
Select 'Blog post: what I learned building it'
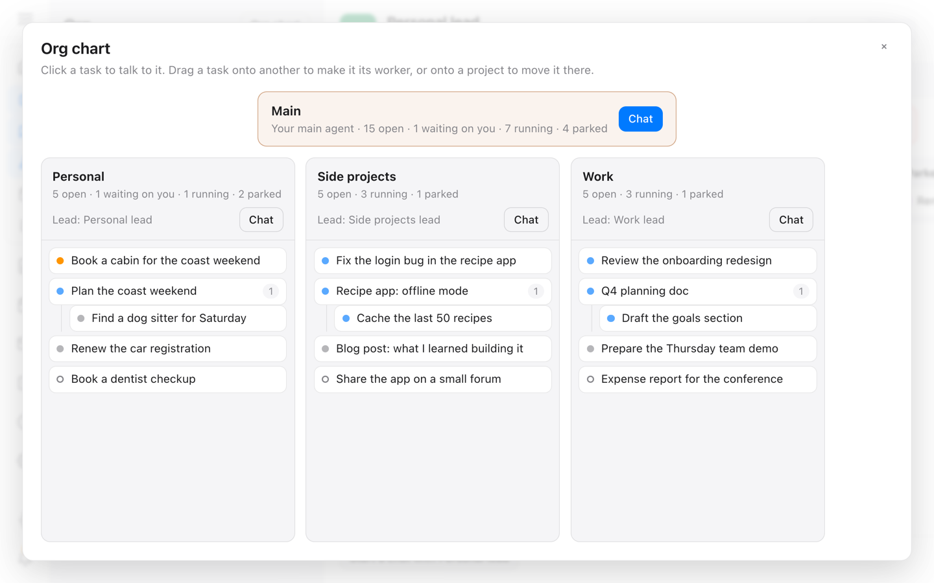(x=433, y=349)
